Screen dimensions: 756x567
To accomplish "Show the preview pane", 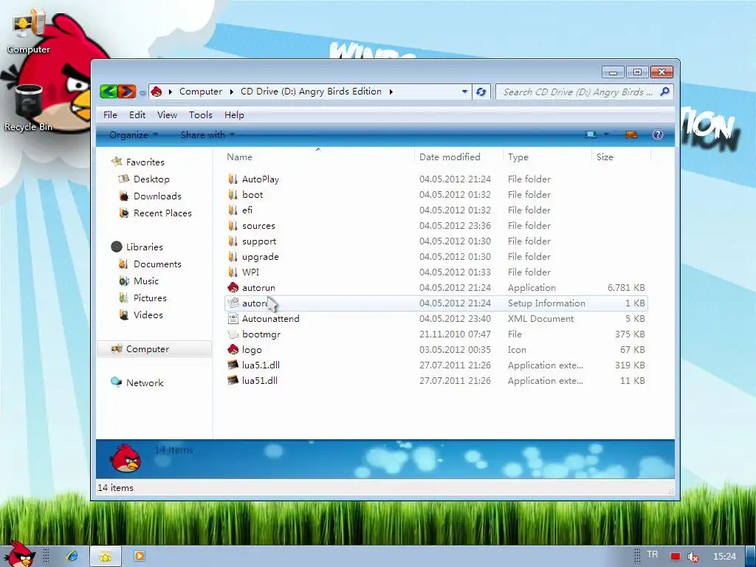I will click(631, 134).
